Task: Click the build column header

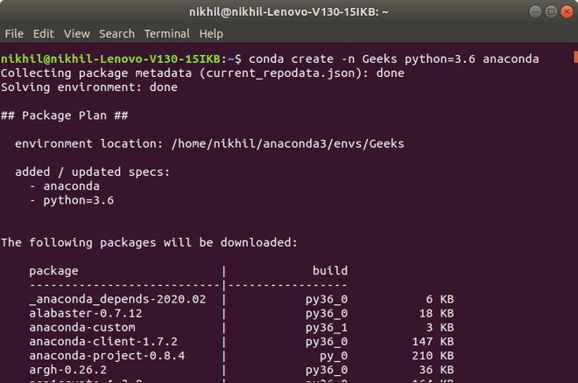Action: (330, 271)
